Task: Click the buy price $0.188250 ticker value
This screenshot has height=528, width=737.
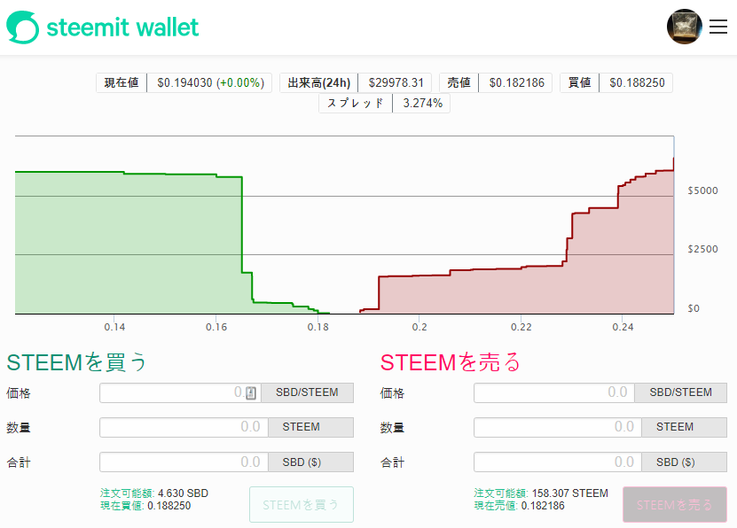Action: tap(637, 83)
